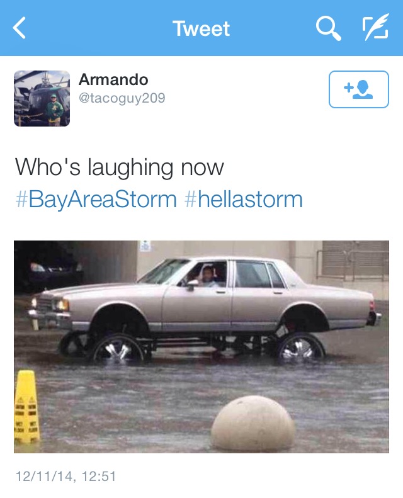
Task: Click the 12/11/14, 12:51 timestamp
Action: [65, 477]
